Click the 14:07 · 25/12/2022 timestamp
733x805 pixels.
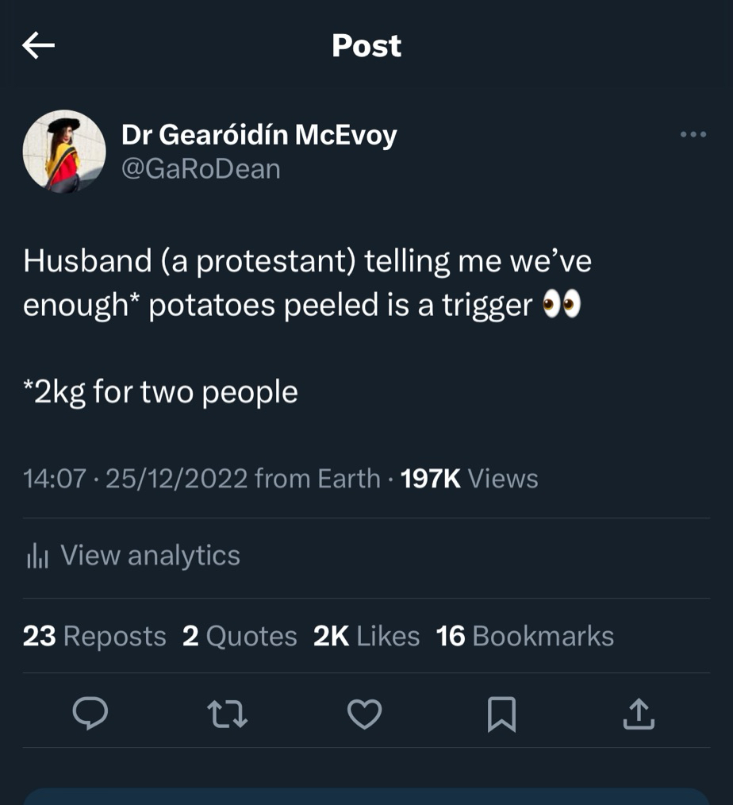tap(135, 479)
